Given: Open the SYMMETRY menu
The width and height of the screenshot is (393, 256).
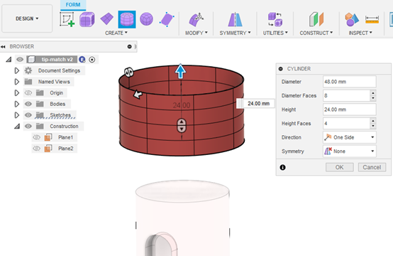Looking at the screenshot, I should 235,33.
